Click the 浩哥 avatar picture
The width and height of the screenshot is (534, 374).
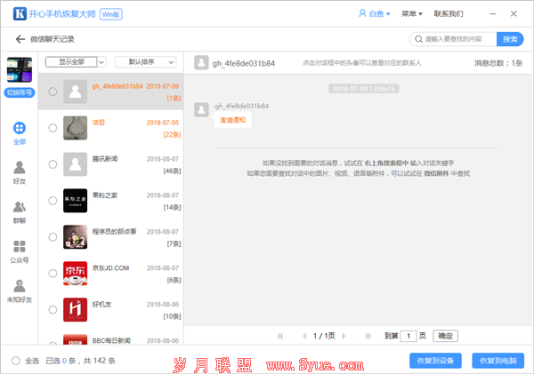pos(76,128)
